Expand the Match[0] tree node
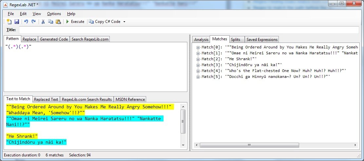Viewport: 364px width, 161px height. pyautogui.click(x=198, y=47)
